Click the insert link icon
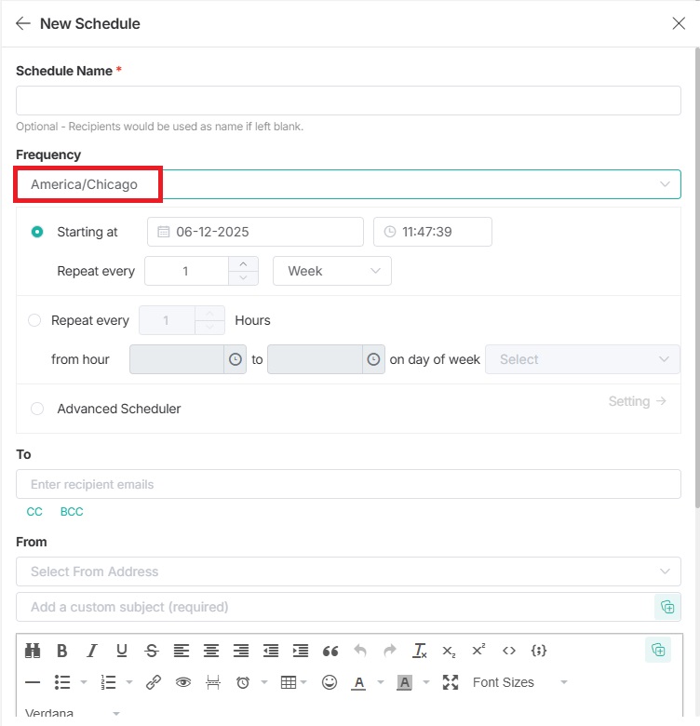The height and width of the screenshot is (726, 700). 154,682
